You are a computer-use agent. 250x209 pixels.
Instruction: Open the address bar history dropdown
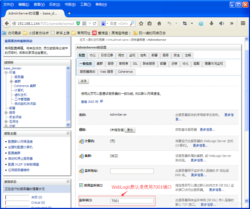pyautogui.click(x=90, y=24)
